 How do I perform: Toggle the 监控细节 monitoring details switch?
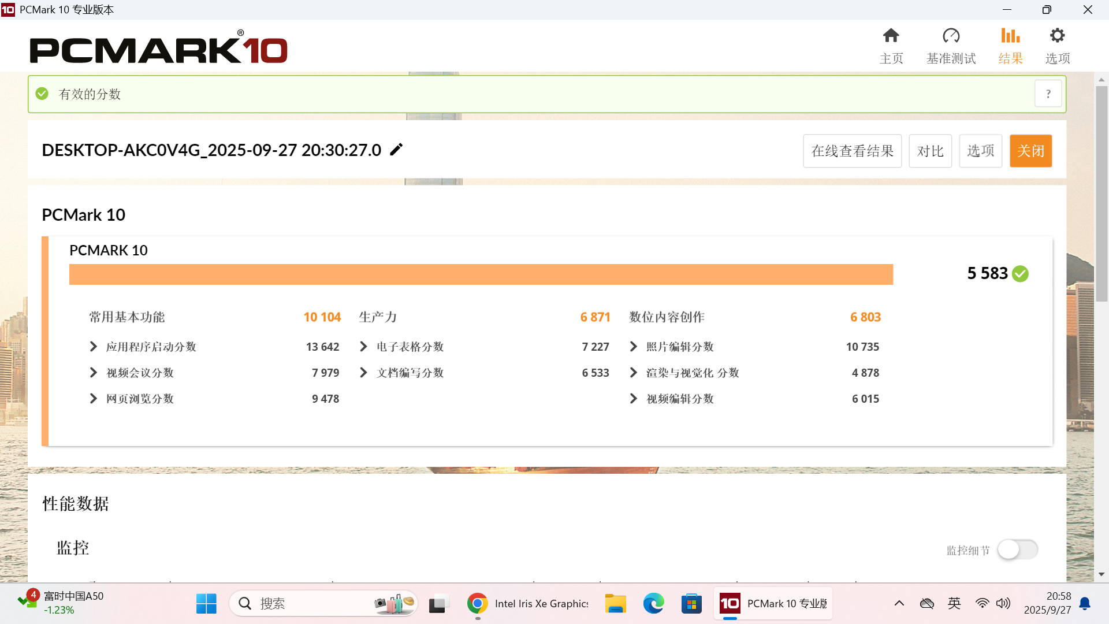(1017, 549)
